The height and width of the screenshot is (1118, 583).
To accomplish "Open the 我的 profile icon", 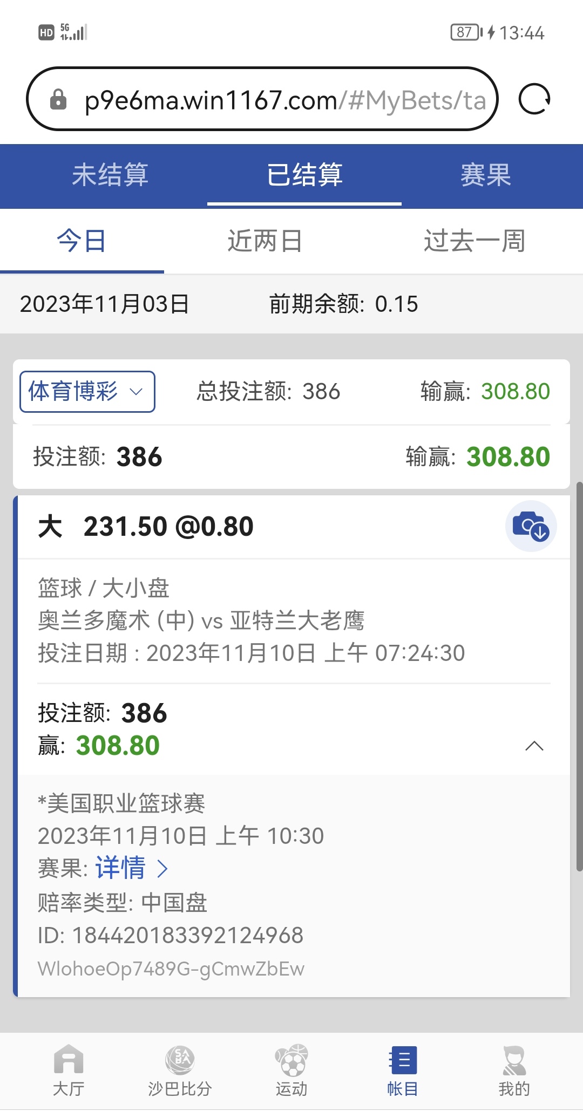I will (514, 1071).
